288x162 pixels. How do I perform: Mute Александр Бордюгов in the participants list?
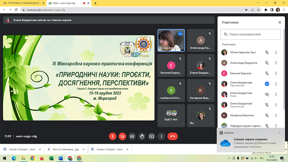(267, 63)
